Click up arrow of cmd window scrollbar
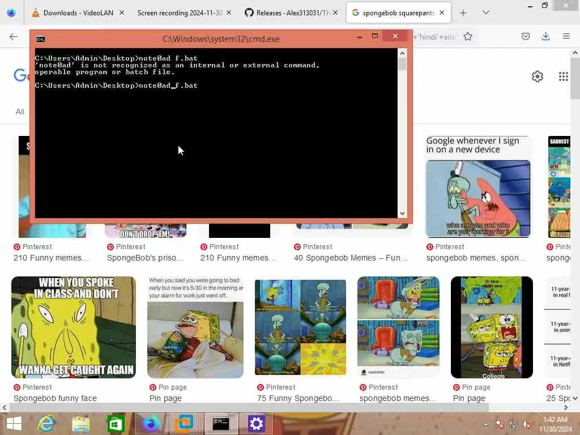The height and width of the screenshot is (435, 580). [x=402, y=53]
